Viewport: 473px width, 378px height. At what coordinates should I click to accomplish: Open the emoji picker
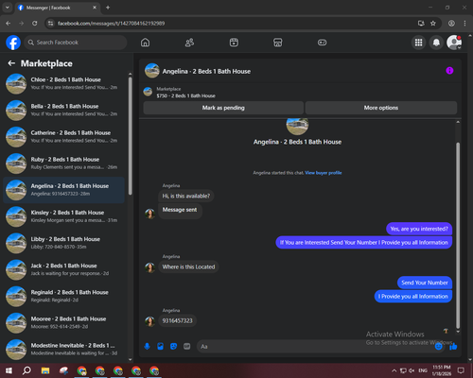click(439, 347)
